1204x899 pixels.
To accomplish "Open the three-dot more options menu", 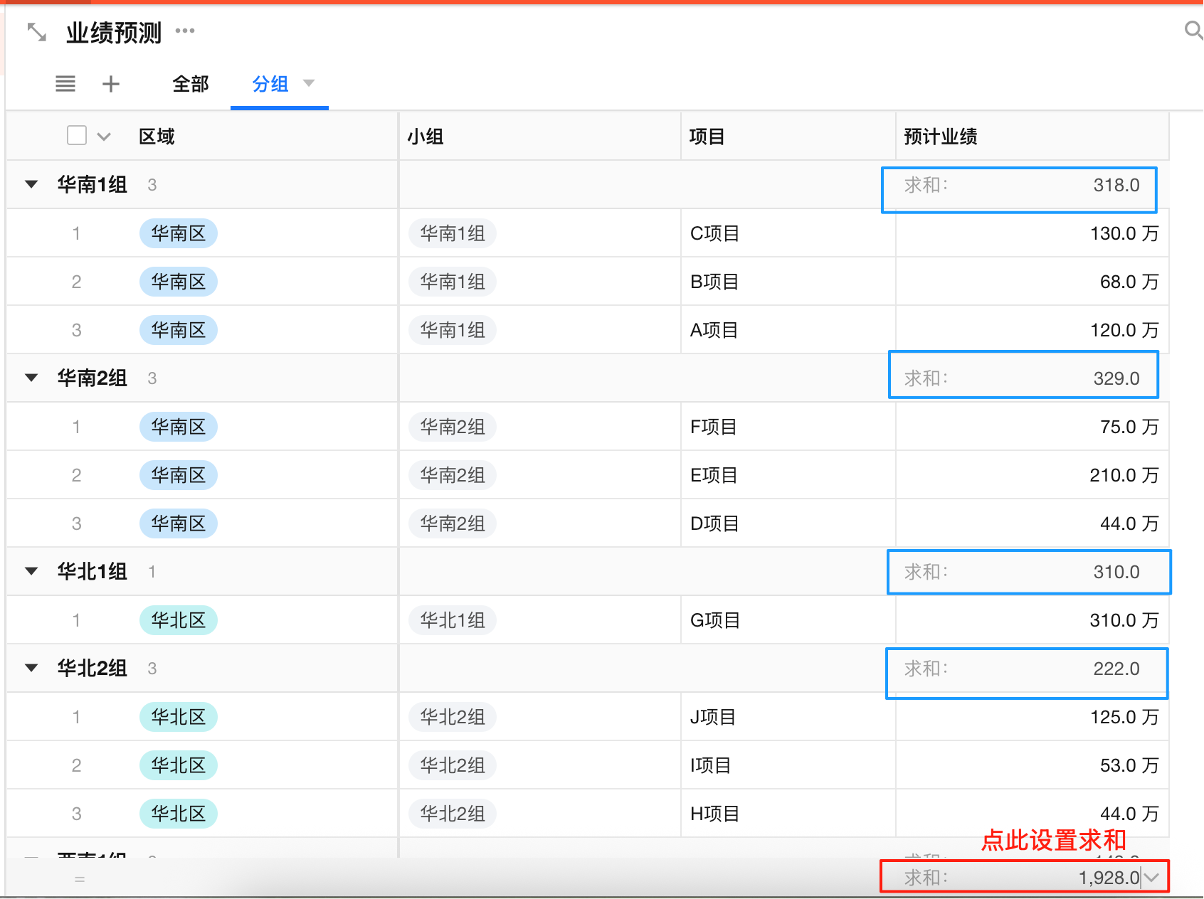I will (185, 31).
